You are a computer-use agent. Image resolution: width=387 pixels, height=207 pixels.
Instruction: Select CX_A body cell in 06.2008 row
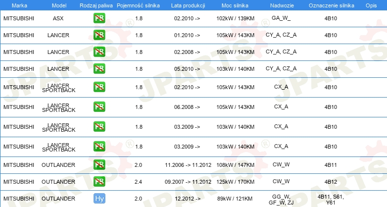[281, 106]
